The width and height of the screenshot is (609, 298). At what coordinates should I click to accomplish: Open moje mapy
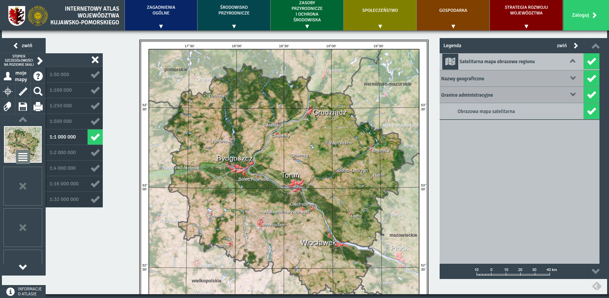coord(15,76)
